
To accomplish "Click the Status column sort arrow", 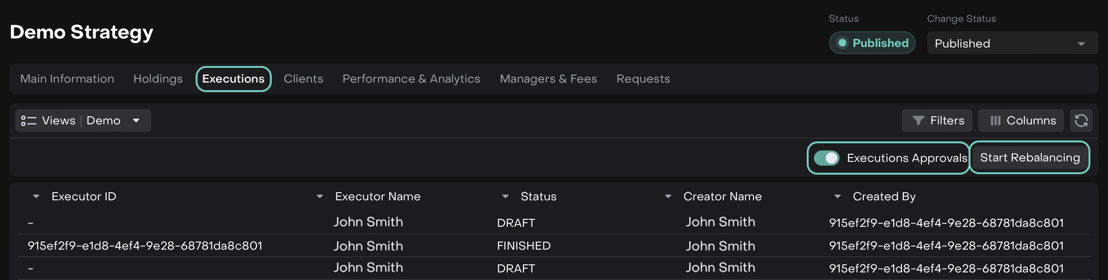I will [x=505, y=196].
